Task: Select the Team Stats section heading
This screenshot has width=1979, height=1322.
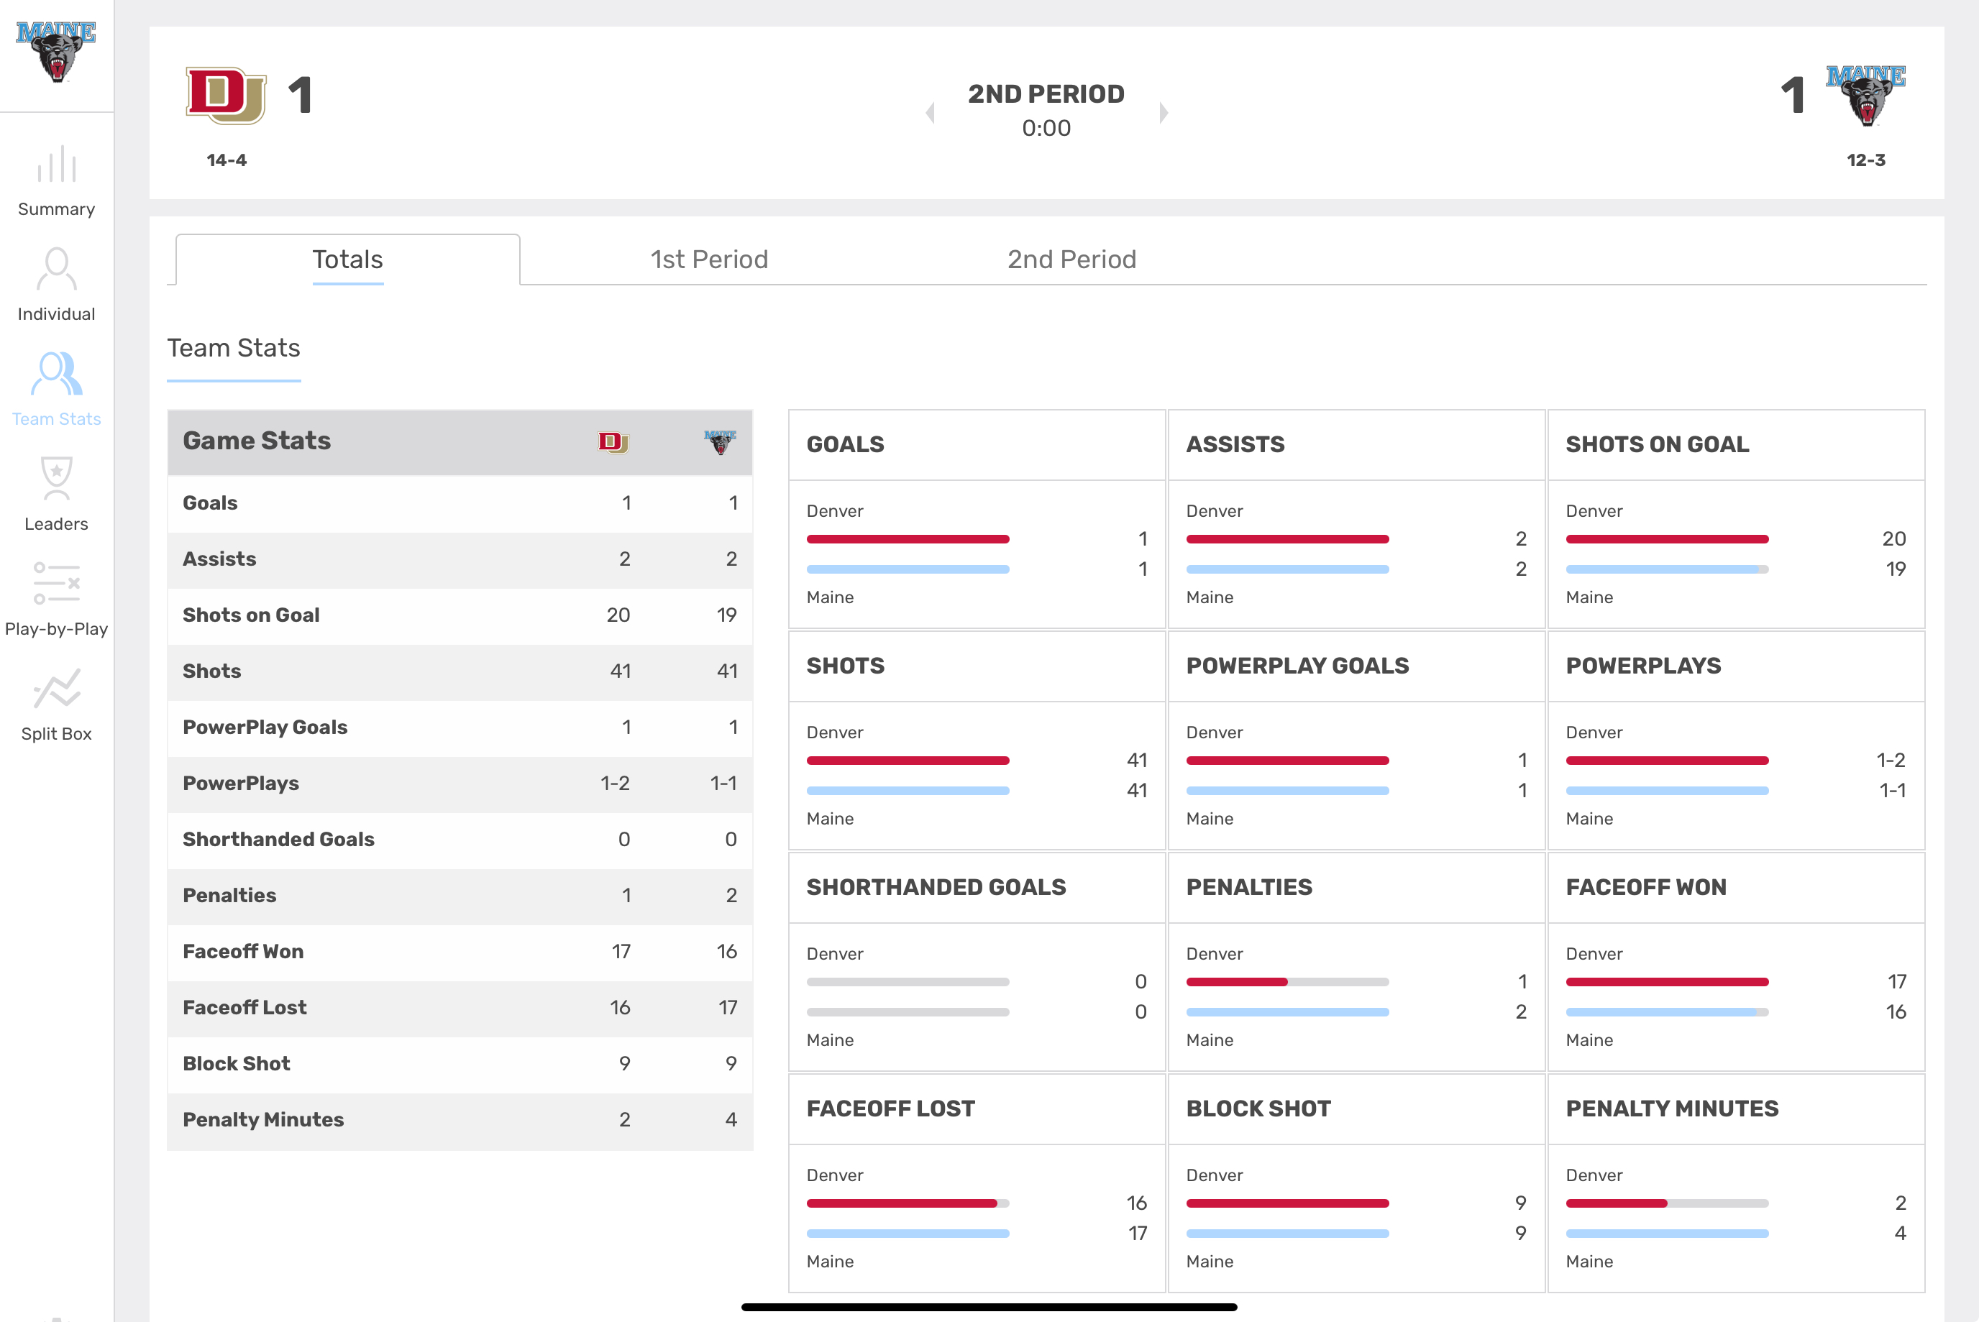Action: (234, 348)
